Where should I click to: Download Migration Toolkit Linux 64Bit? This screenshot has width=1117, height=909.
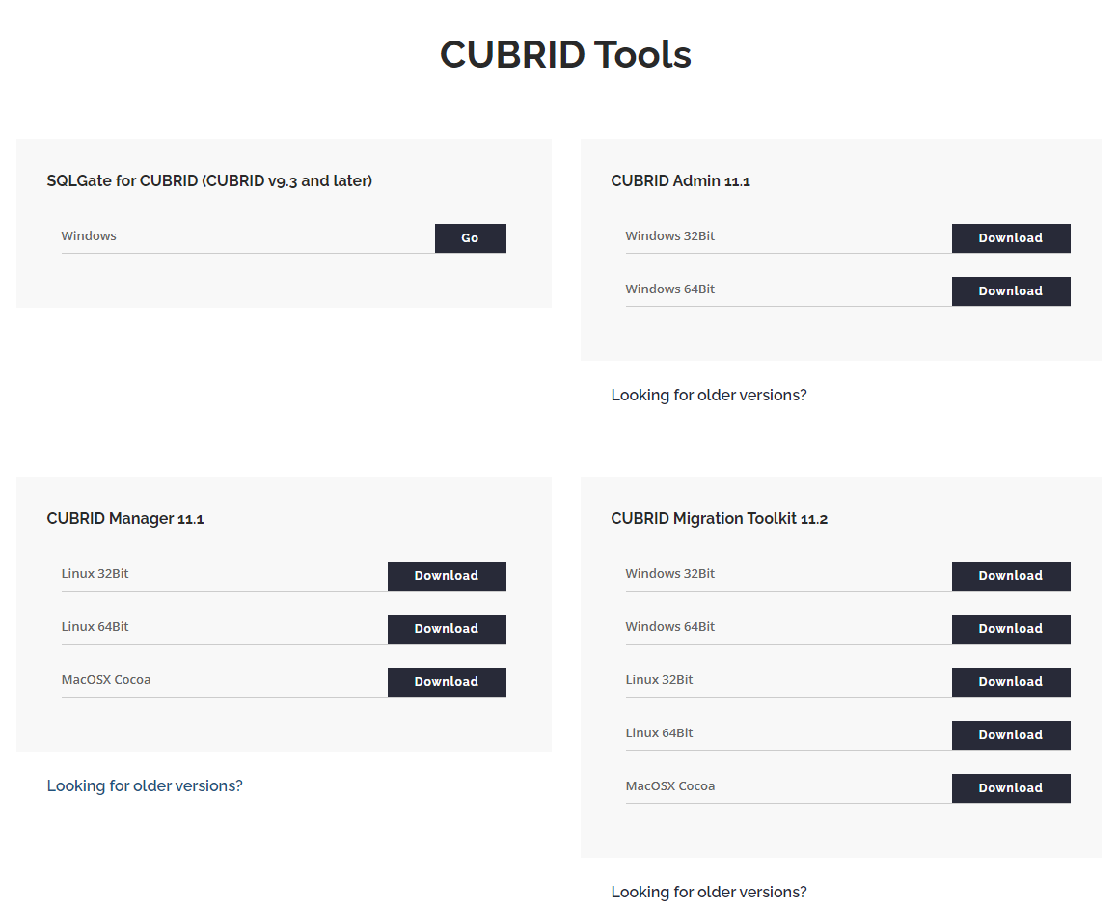tap(1011, 735)
